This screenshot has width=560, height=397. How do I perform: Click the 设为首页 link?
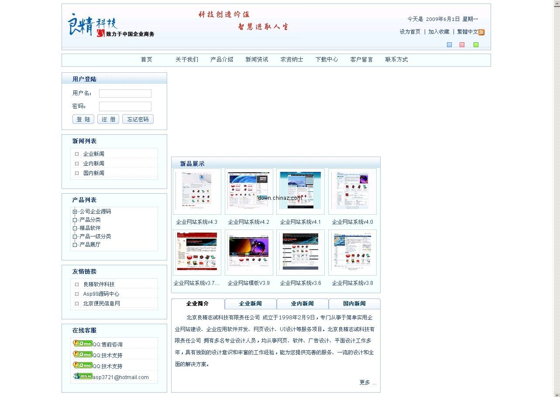point(410,32)
